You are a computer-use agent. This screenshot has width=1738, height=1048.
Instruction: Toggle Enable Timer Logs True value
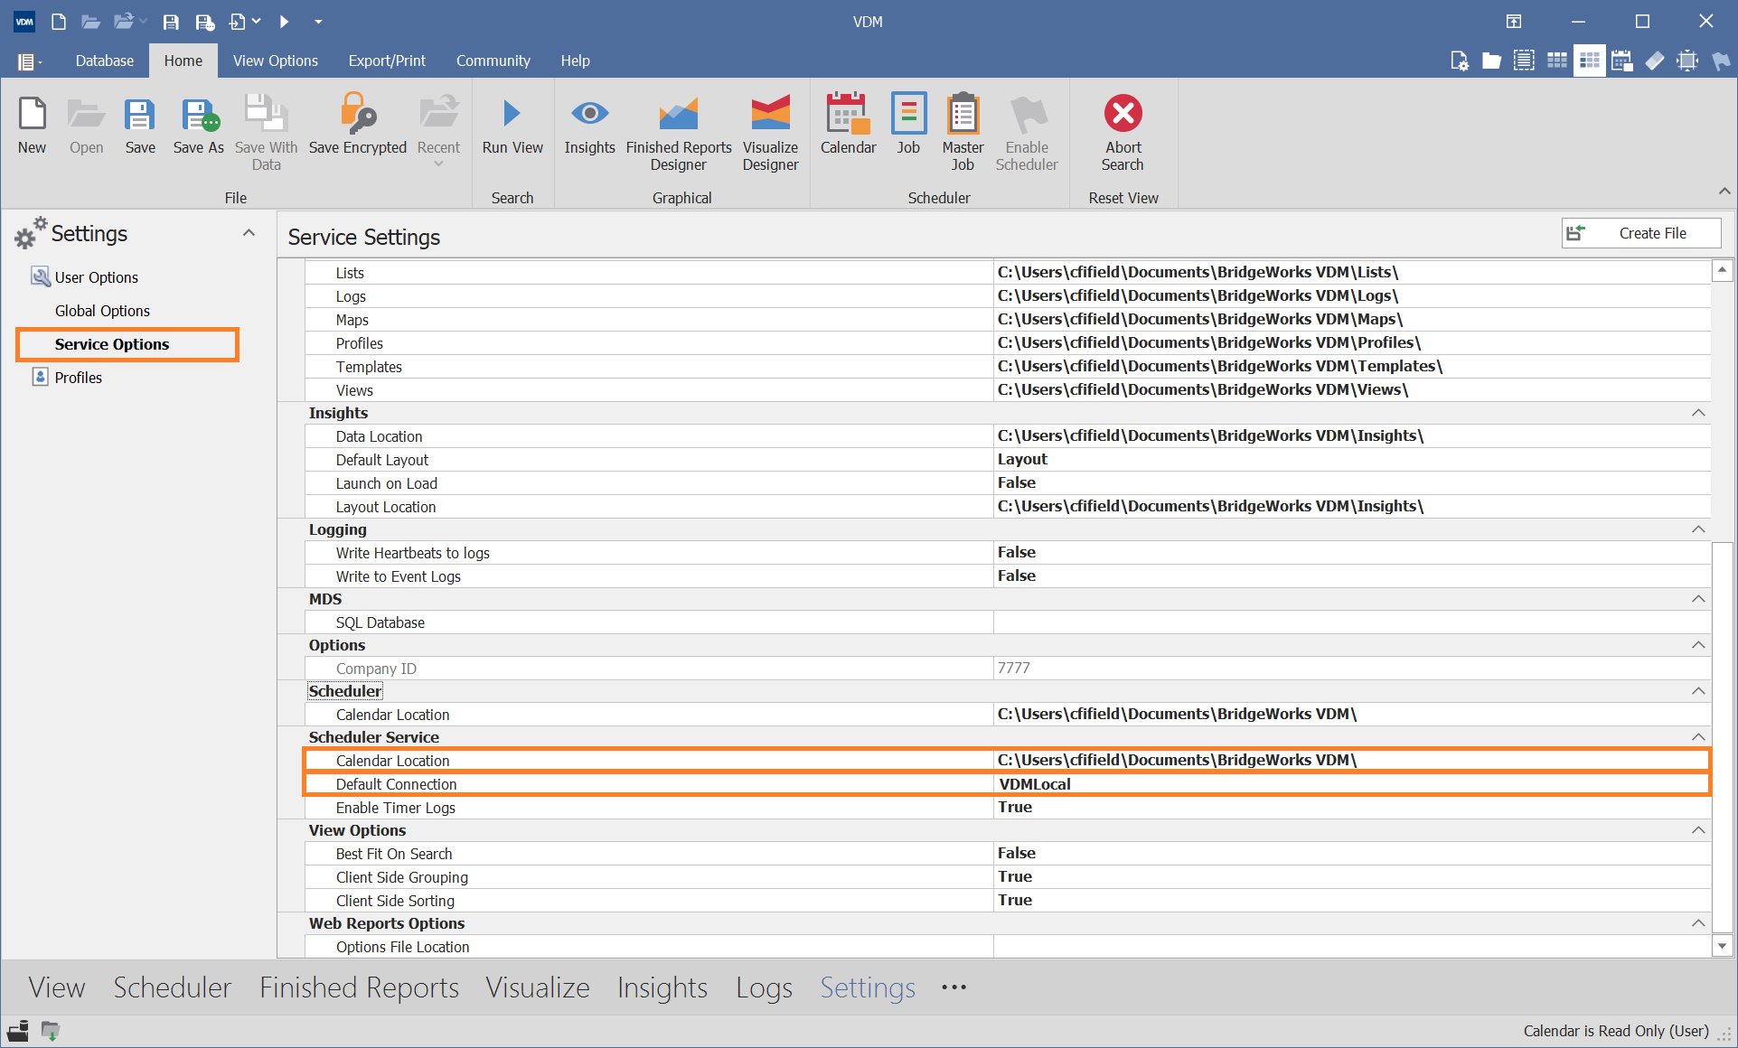coord(1352,808)
